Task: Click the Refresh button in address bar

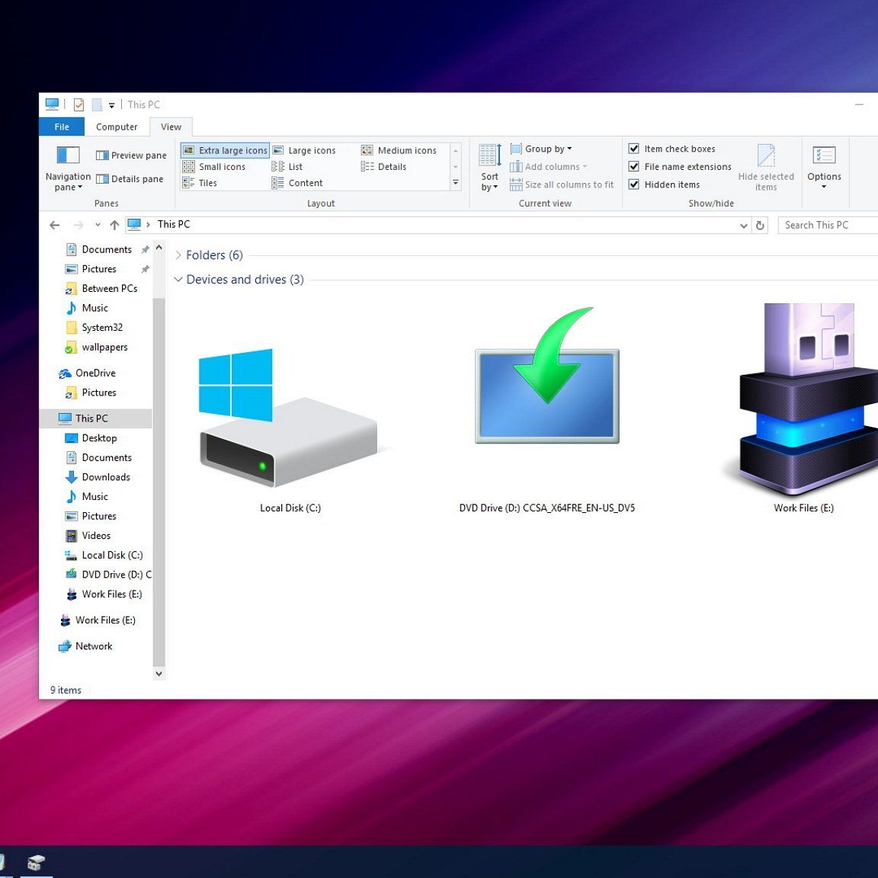Action: (x=760, y=224)
